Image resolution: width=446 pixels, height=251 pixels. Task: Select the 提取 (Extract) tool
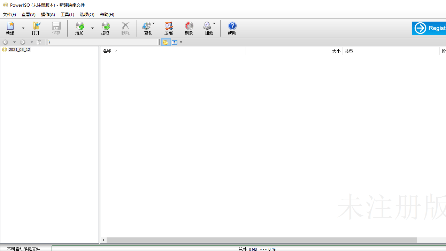click(105, 28)
